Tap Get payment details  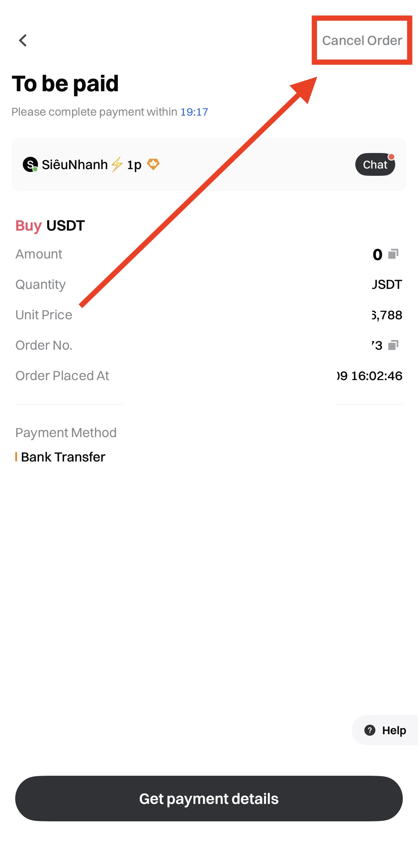click(x=209, y=799)
